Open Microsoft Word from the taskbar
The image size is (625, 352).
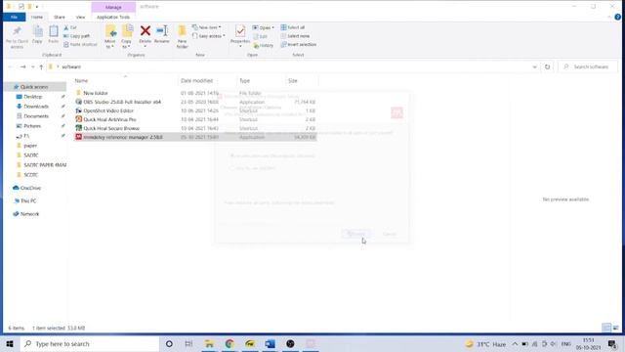(270, 343)
